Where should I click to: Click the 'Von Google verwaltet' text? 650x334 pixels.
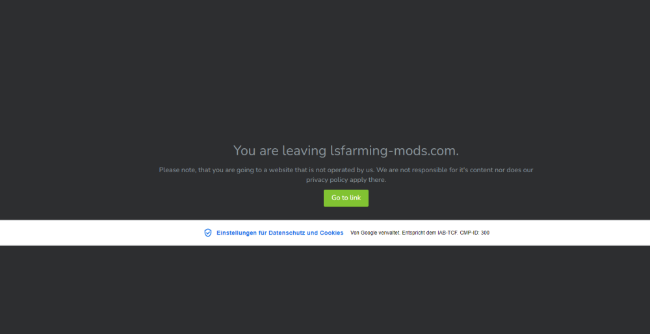click(375, 233)
